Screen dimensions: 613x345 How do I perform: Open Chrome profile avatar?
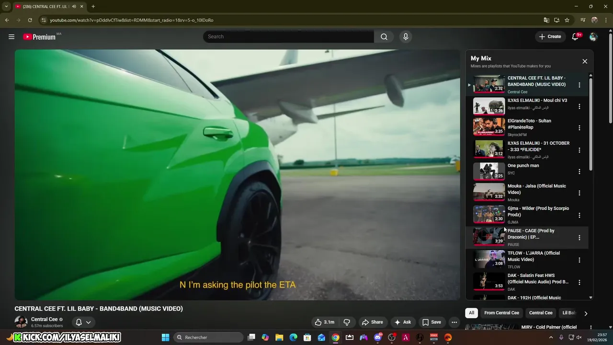[594, 20]
